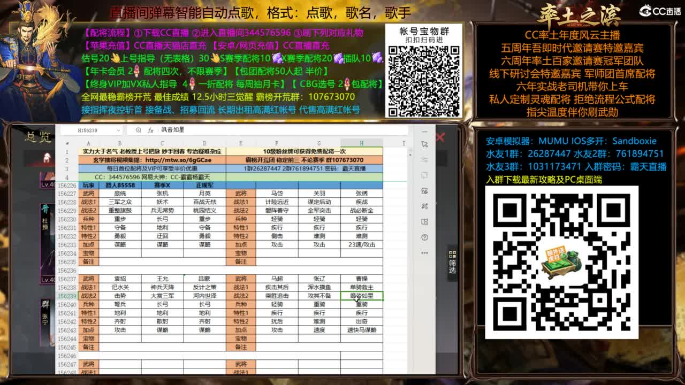Screen dimensions: 685x385
Task: Click the workbook view icon in sidebar
Action: (x=424, y=222)
